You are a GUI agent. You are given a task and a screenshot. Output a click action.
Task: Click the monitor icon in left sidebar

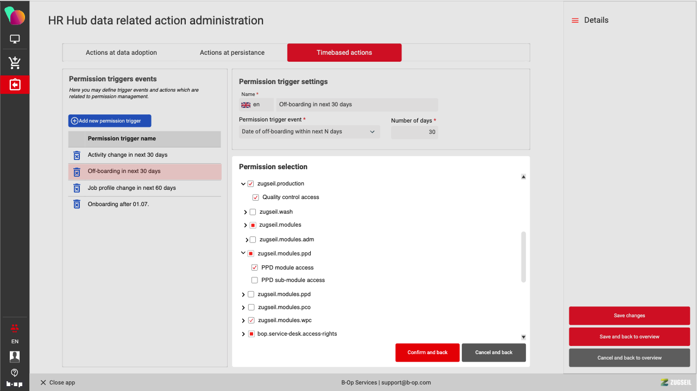15,39
